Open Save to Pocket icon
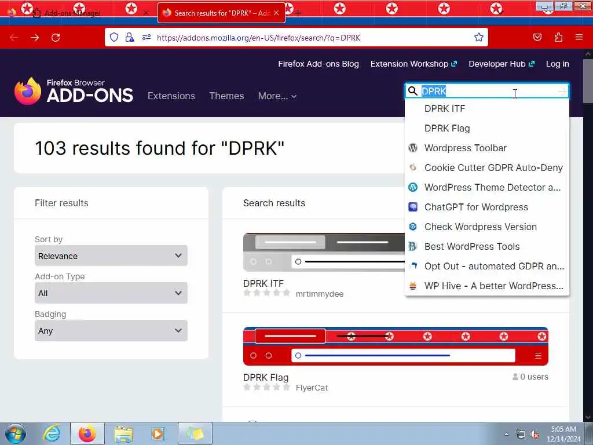This screenshot has width=593, height=445. click(x=537, y=37)
